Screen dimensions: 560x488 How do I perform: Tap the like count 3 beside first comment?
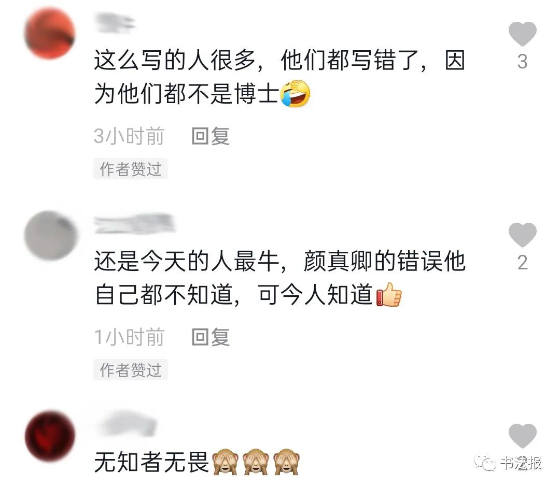coord(522,62)
